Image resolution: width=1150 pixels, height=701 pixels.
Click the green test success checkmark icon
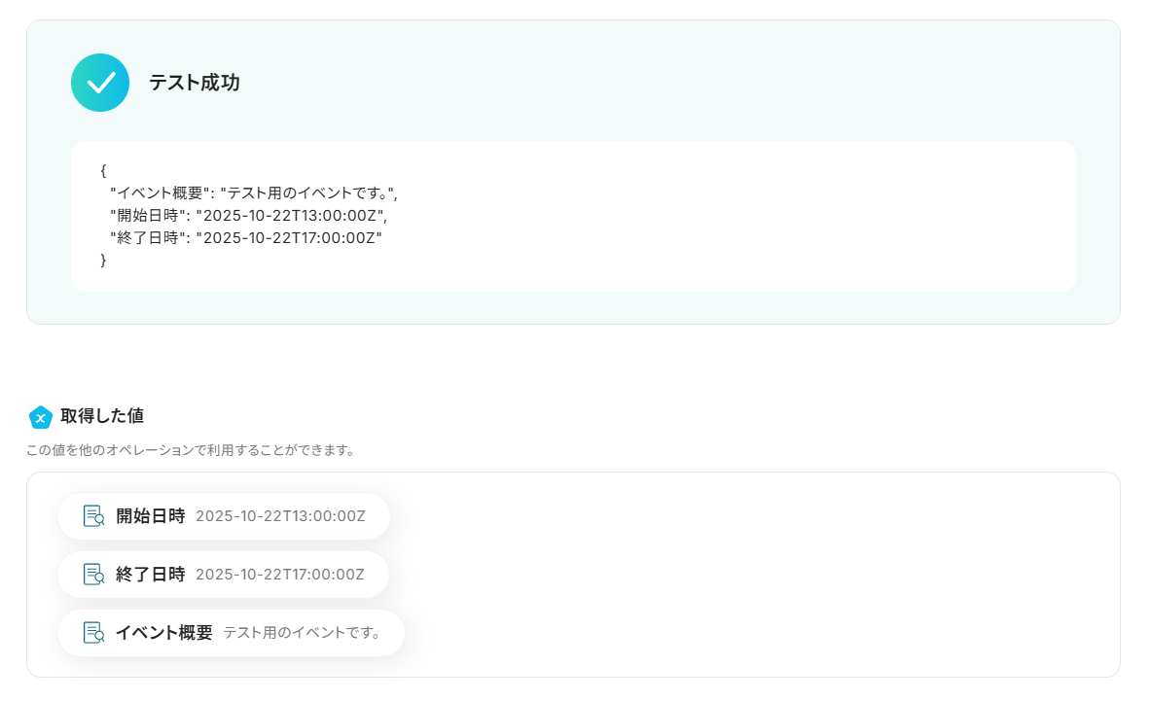pyautogui.click(x=100, y=83)
